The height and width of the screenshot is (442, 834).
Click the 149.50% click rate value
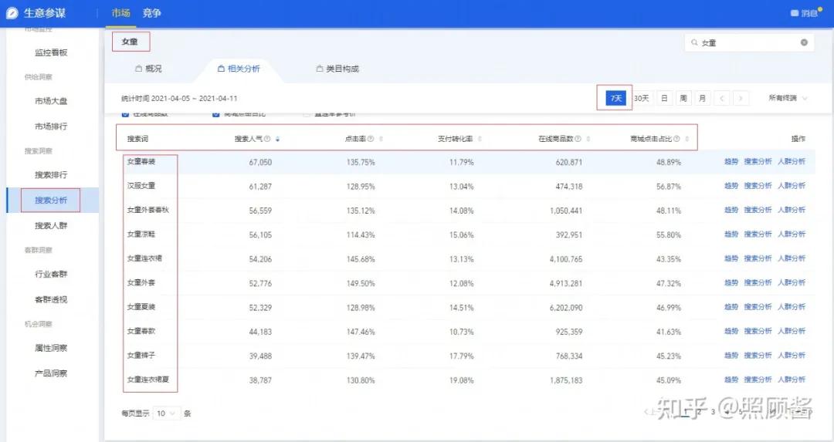pos(361,284)
